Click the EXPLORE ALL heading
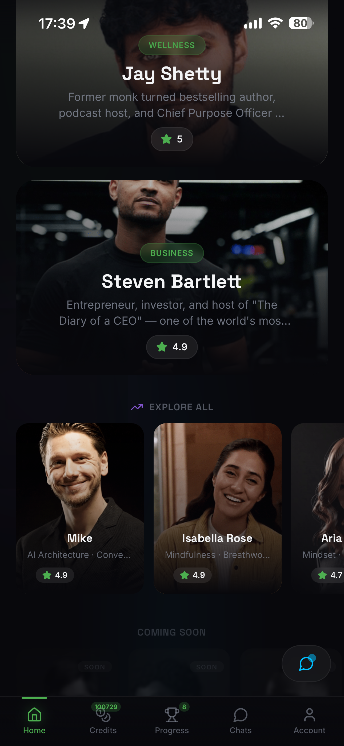 pyautogui.click(x=181, y=407)
